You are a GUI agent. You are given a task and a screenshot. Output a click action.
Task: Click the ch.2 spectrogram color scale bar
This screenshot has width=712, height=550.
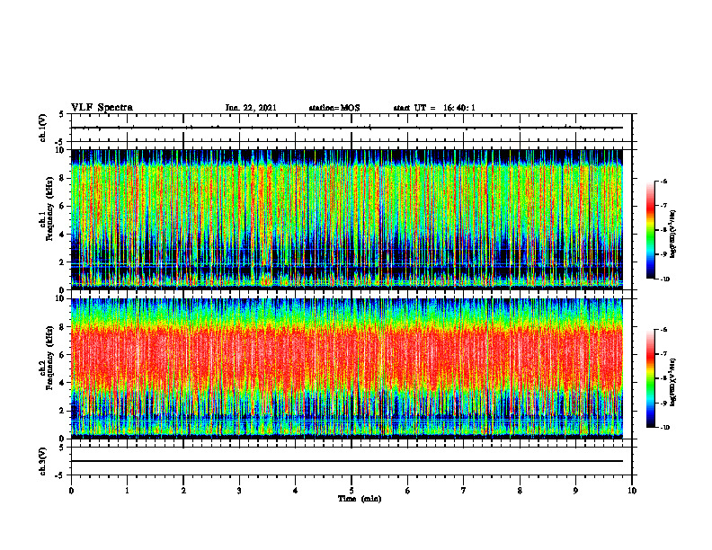point(650,378)
